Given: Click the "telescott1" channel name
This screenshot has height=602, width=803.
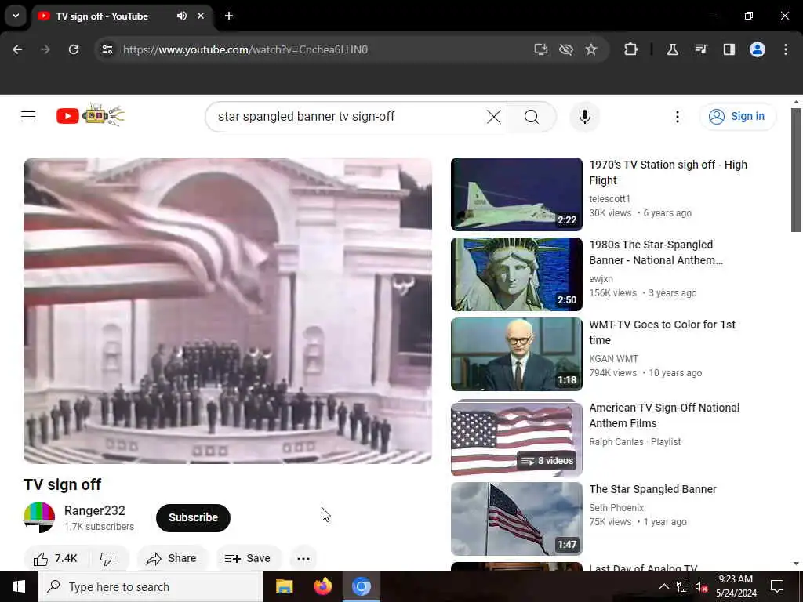Looking at the screenshot, I should coord(609,198).
